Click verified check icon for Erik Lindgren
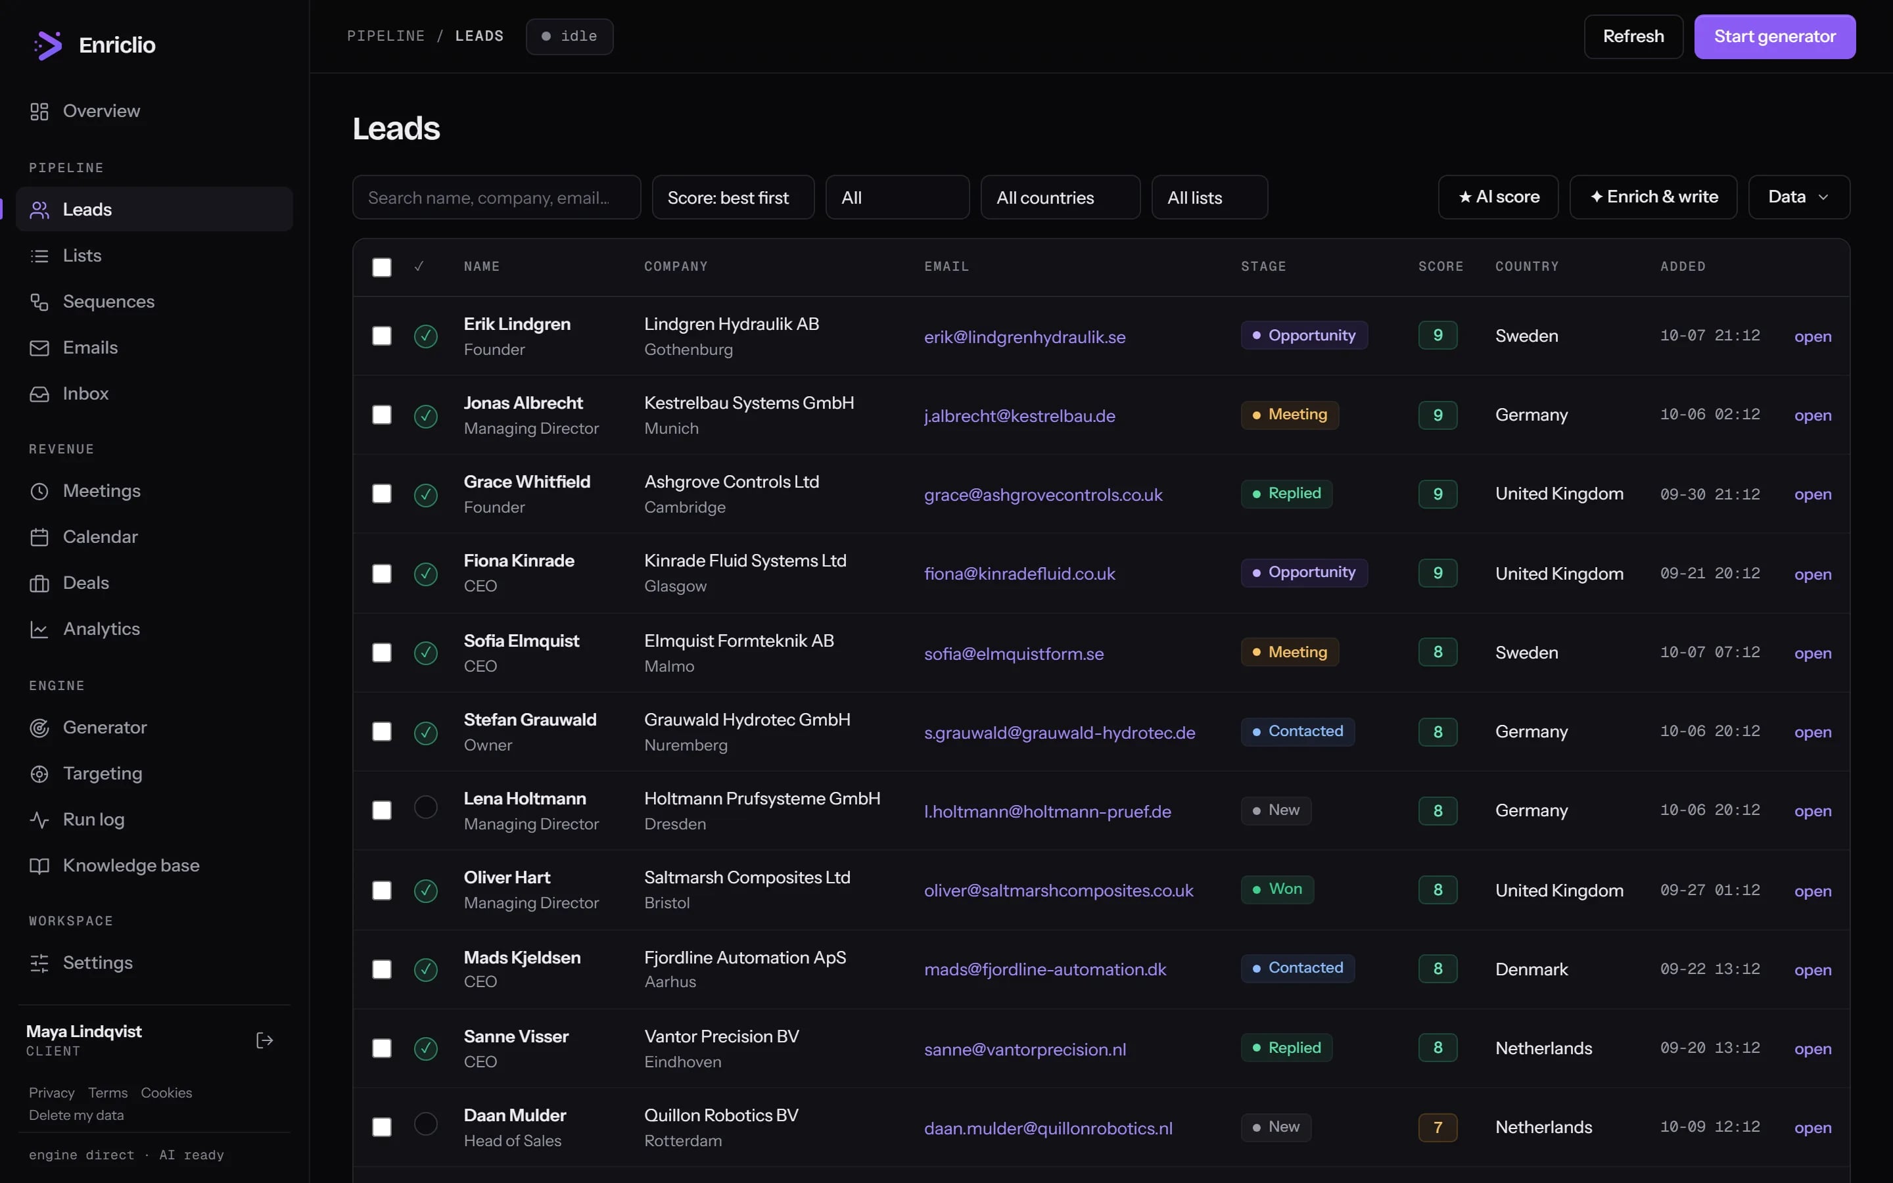The width and height of the screenshot is (1893, 1183). point(425,336)
